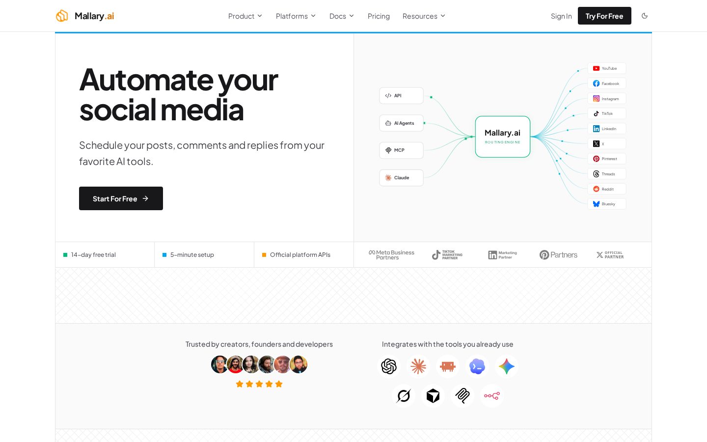
Task: Click the Mallary.ai Routing Engine box
Action: [502, 137]
